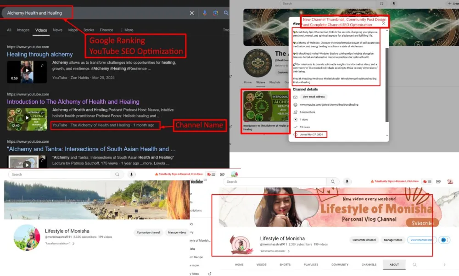Click create video icon above beach banner
This screenshot has width=459, height=276.
click(x=222, y=175)
